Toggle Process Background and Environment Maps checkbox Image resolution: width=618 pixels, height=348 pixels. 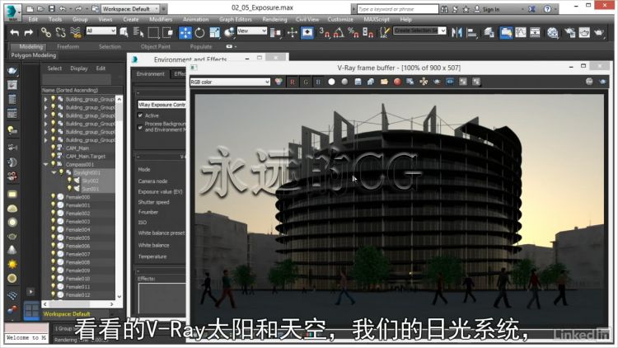click(x=140, y=127)
